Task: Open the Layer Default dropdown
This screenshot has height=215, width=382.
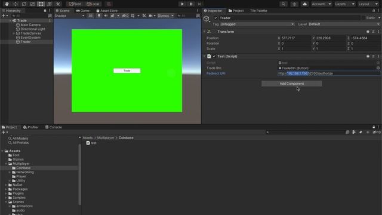Action: [x=344, y=24]
